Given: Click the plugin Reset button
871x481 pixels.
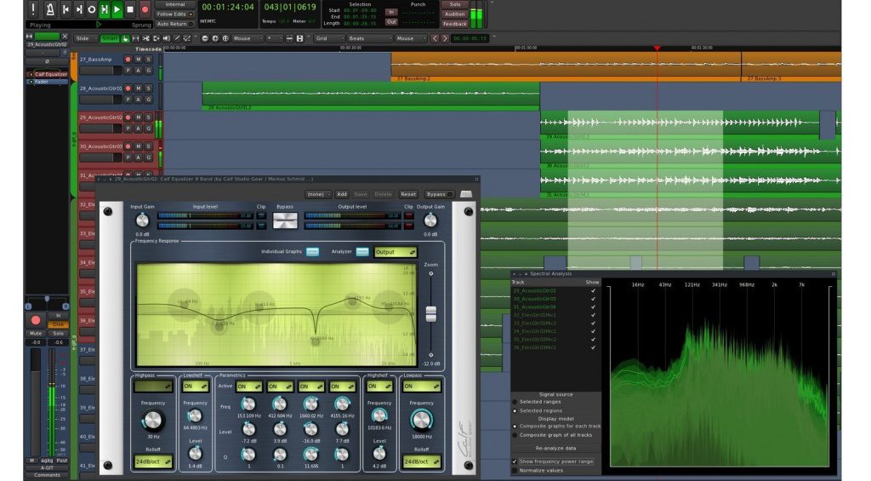Looking at the screenshot, I should pyautogui.click(x=408, y=194).
